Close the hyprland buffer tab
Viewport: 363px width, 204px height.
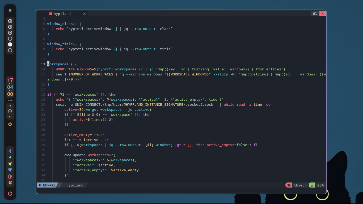coord(85,14)
